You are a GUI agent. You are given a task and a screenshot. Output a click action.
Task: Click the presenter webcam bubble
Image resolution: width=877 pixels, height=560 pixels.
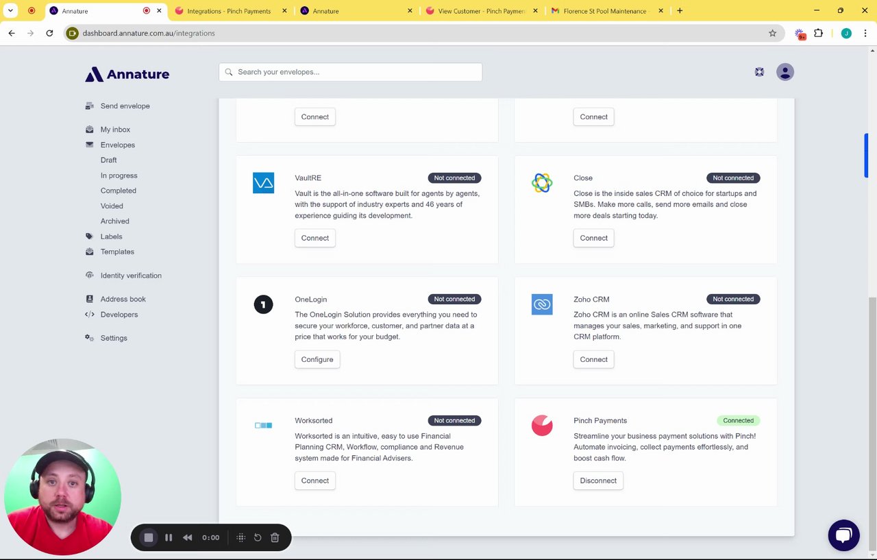(62, 497)
